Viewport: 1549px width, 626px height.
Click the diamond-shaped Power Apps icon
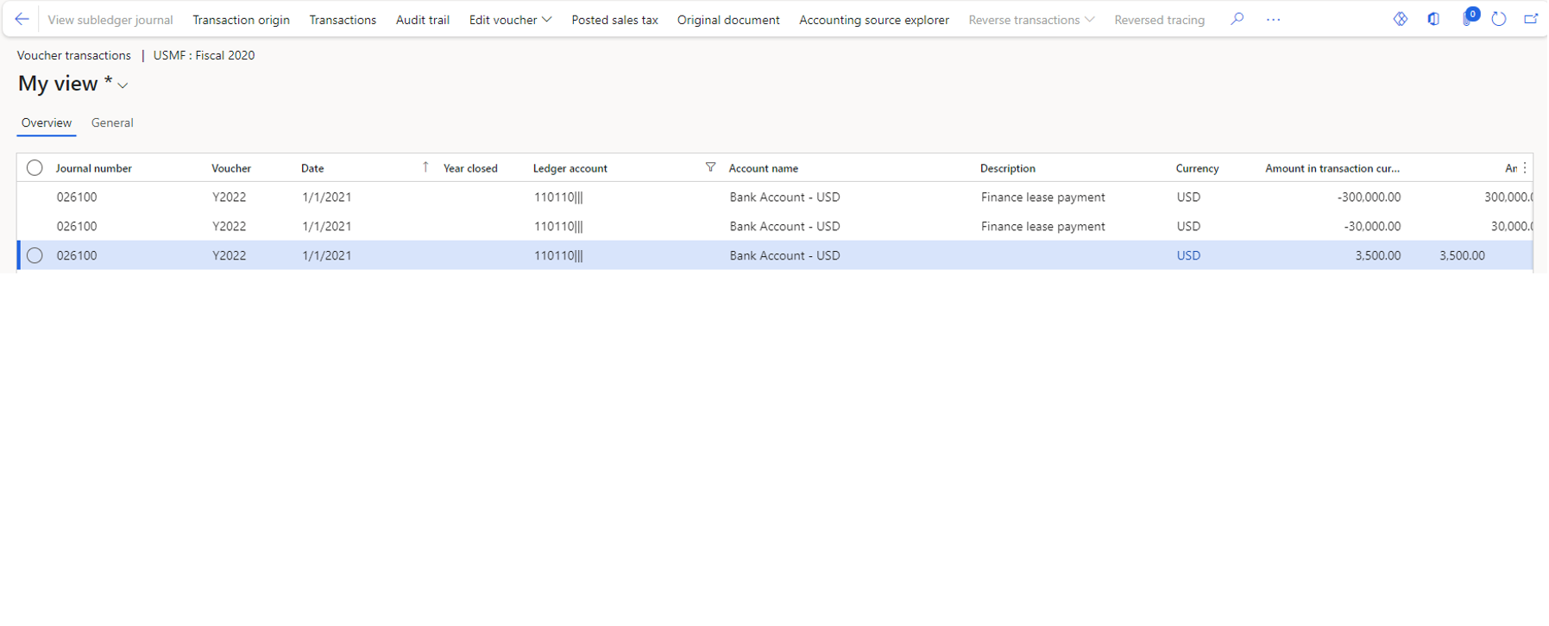tap(1400, 19)
